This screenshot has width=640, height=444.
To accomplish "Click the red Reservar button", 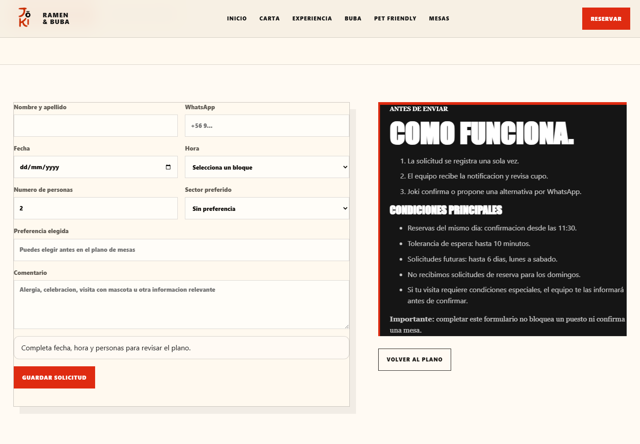I will pyautogui.click(x=606, y=19).
